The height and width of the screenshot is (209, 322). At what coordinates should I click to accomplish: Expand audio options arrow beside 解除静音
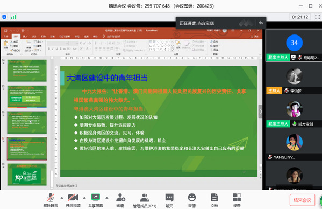click(62, 198)
